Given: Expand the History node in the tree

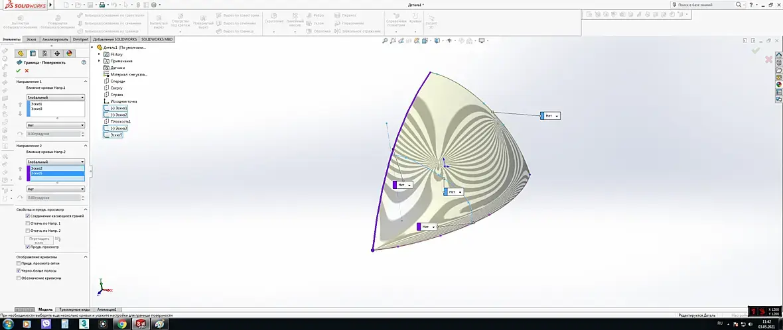Looking at the screenshot, I should pos(99,54).
